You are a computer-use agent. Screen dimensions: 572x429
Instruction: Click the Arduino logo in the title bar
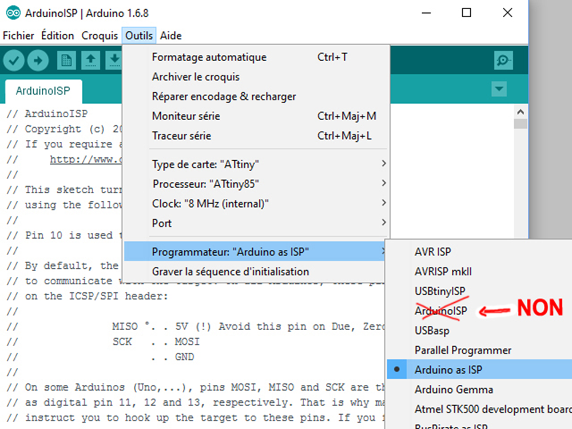coord(13,13)
